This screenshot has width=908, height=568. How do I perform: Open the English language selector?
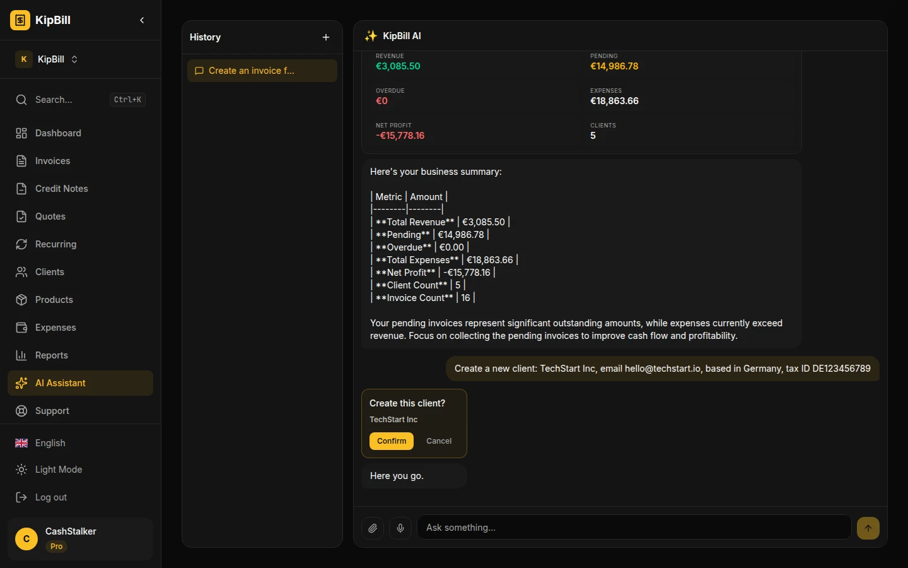pos(50,443)
